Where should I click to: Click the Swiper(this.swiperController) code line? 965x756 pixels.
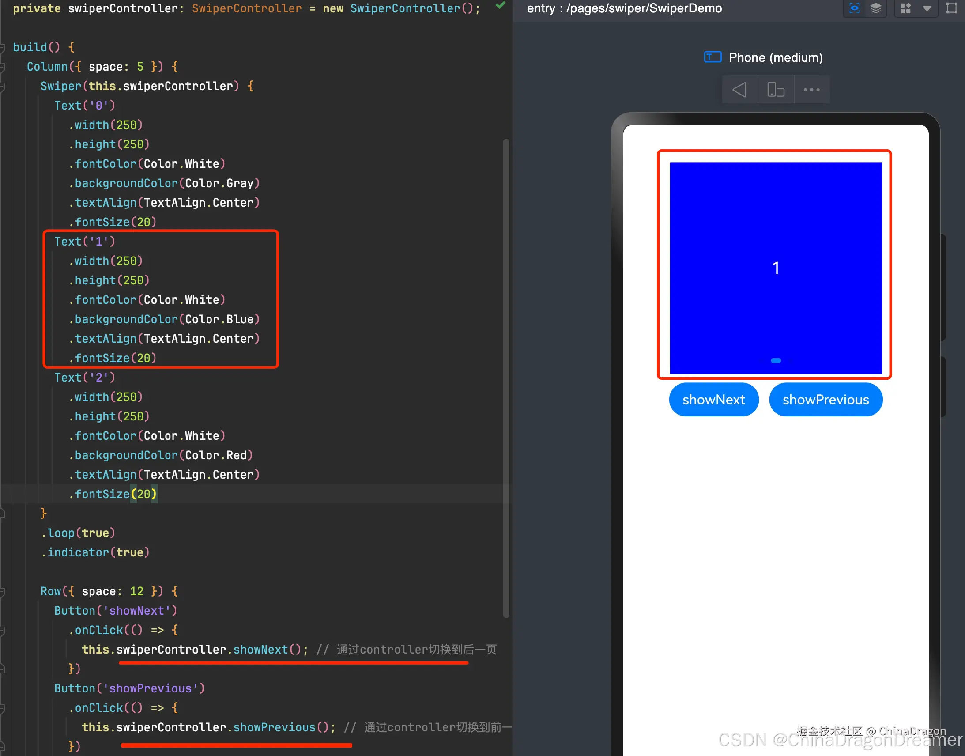pos(147,86)
